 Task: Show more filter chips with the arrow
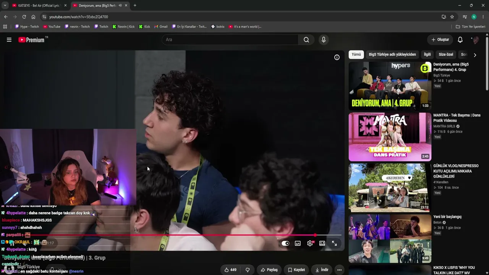pyautogui.click(x=475, y=55)
